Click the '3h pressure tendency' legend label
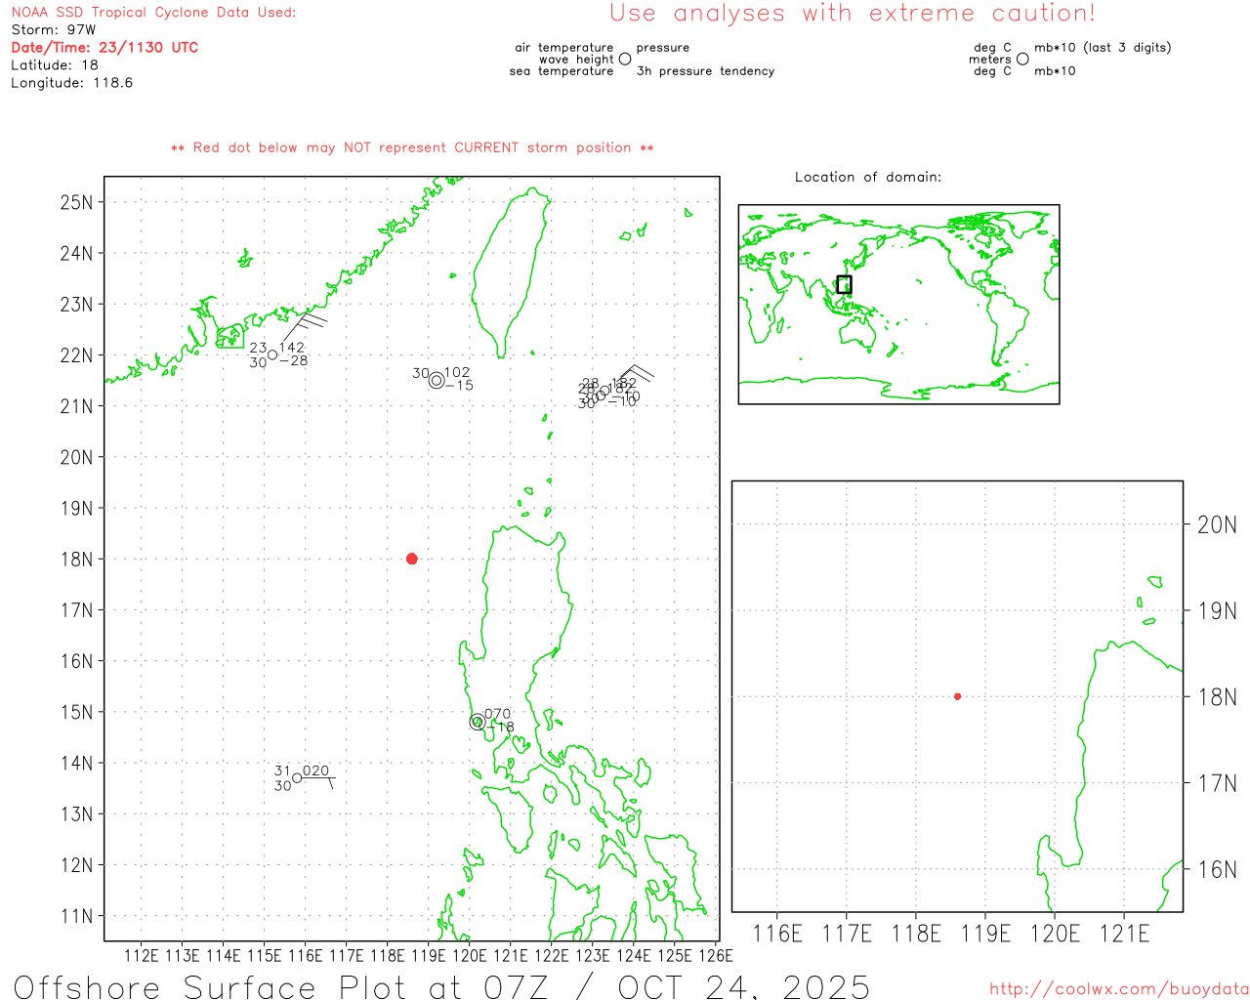This screenshot has height=1000, width=1250. coord(705,71)
